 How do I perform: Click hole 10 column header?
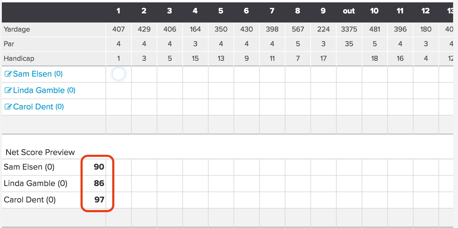point(374,11)
